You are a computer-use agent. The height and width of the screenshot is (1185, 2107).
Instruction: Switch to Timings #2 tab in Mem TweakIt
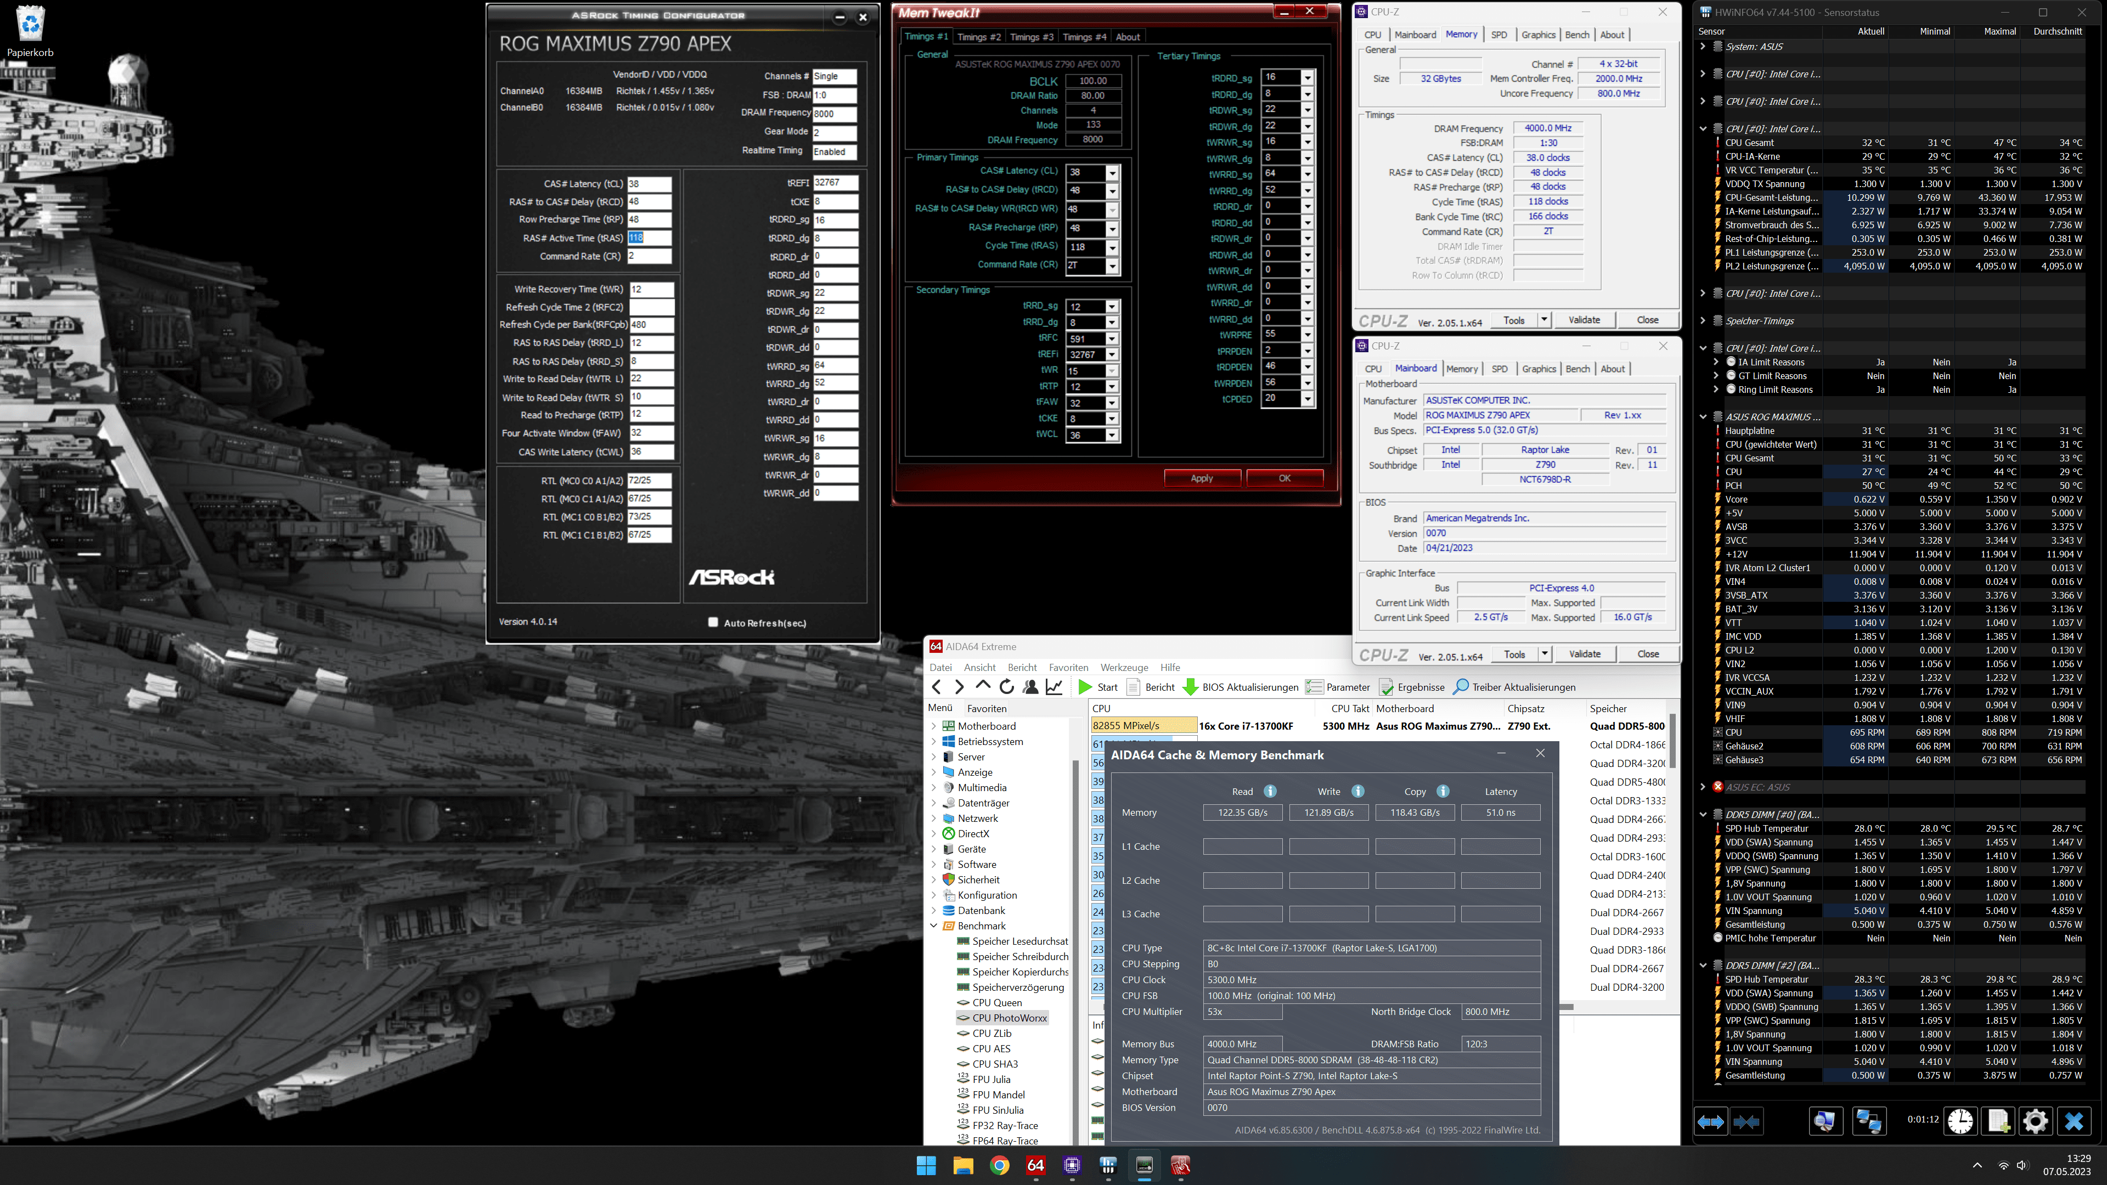click(978, 37)
